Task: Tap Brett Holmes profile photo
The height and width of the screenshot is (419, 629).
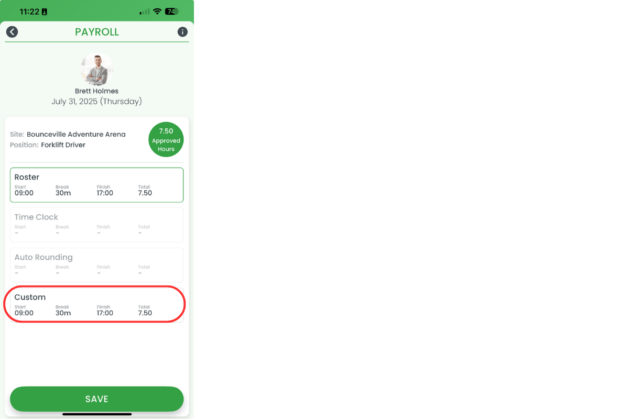Action: [96, 69]
